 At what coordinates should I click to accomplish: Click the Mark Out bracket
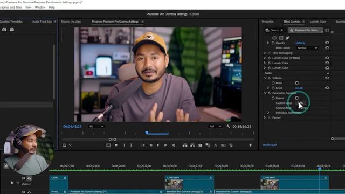click(x=131, y=145)
